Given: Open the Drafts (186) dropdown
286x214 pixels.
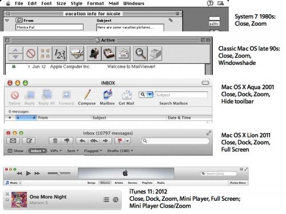Looking at the screenshot, I should tap(120, 151).
